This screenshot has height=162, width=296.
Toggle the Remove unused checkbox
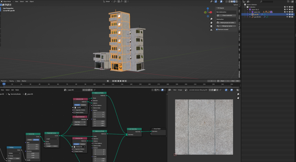tap(217, 29)
